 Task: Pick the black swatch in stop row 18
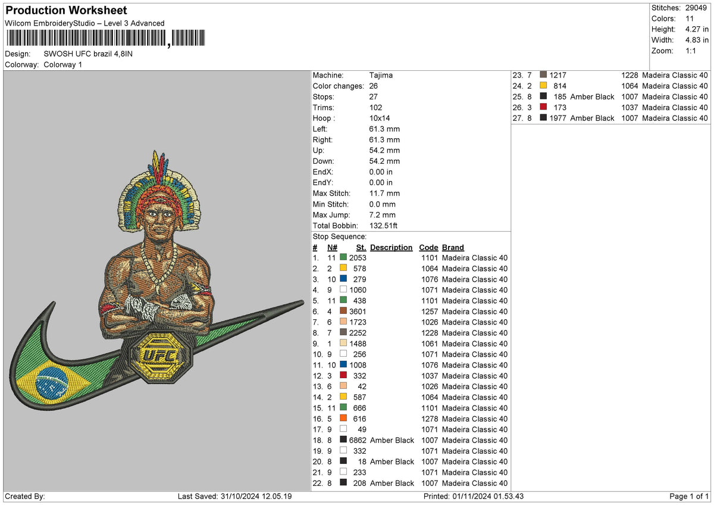(x=343, y=440)
